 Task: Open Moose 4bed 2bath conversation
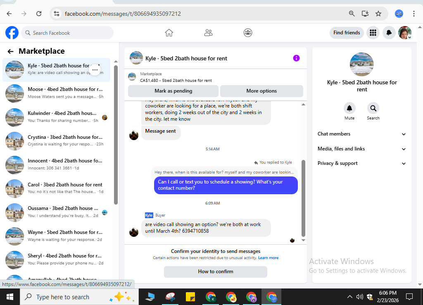(56, 93)
